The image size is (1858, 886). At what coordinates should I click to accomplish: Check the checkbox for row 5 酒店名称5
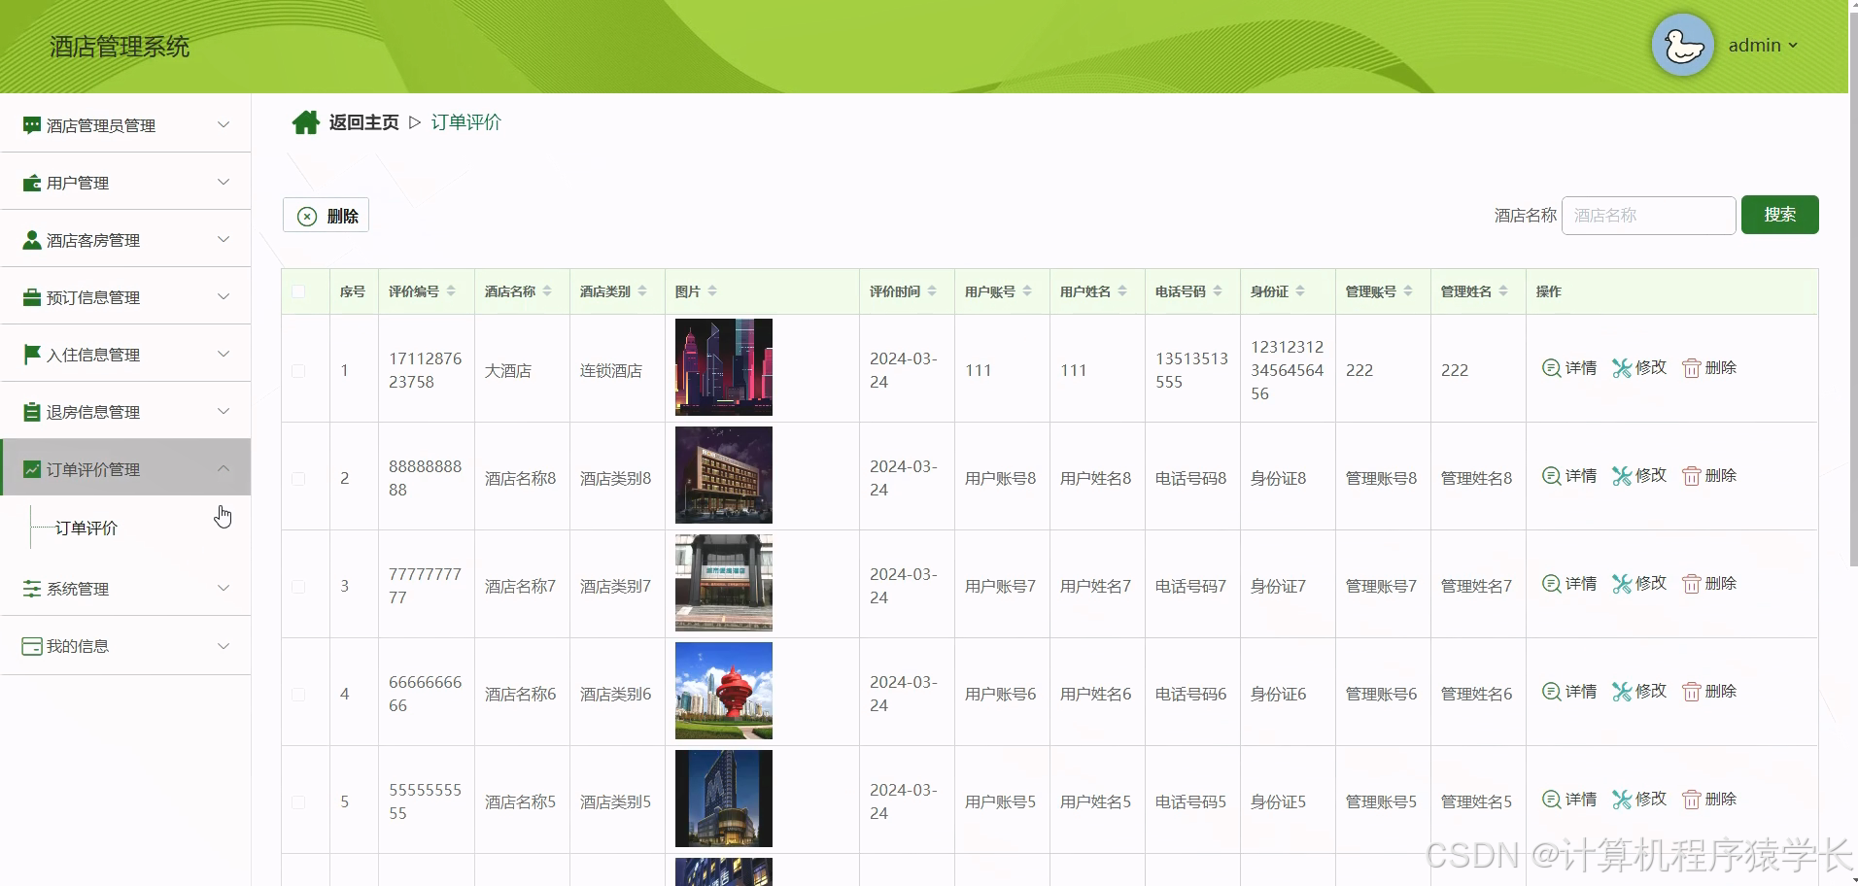[x=298, y=802]
